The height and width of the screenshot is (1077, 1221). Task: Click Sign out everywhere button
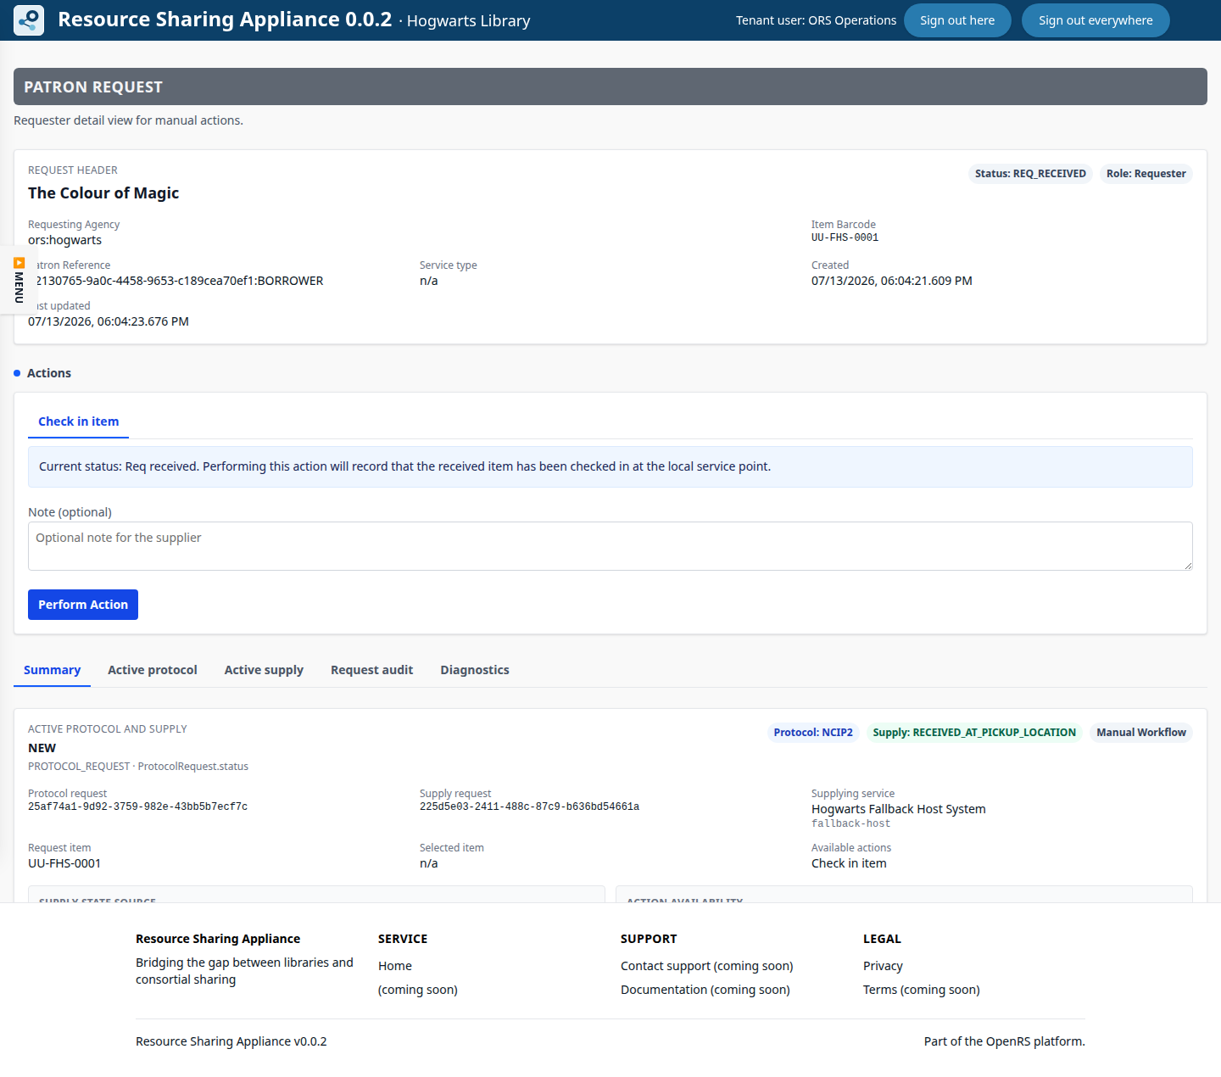(1096, 20)
